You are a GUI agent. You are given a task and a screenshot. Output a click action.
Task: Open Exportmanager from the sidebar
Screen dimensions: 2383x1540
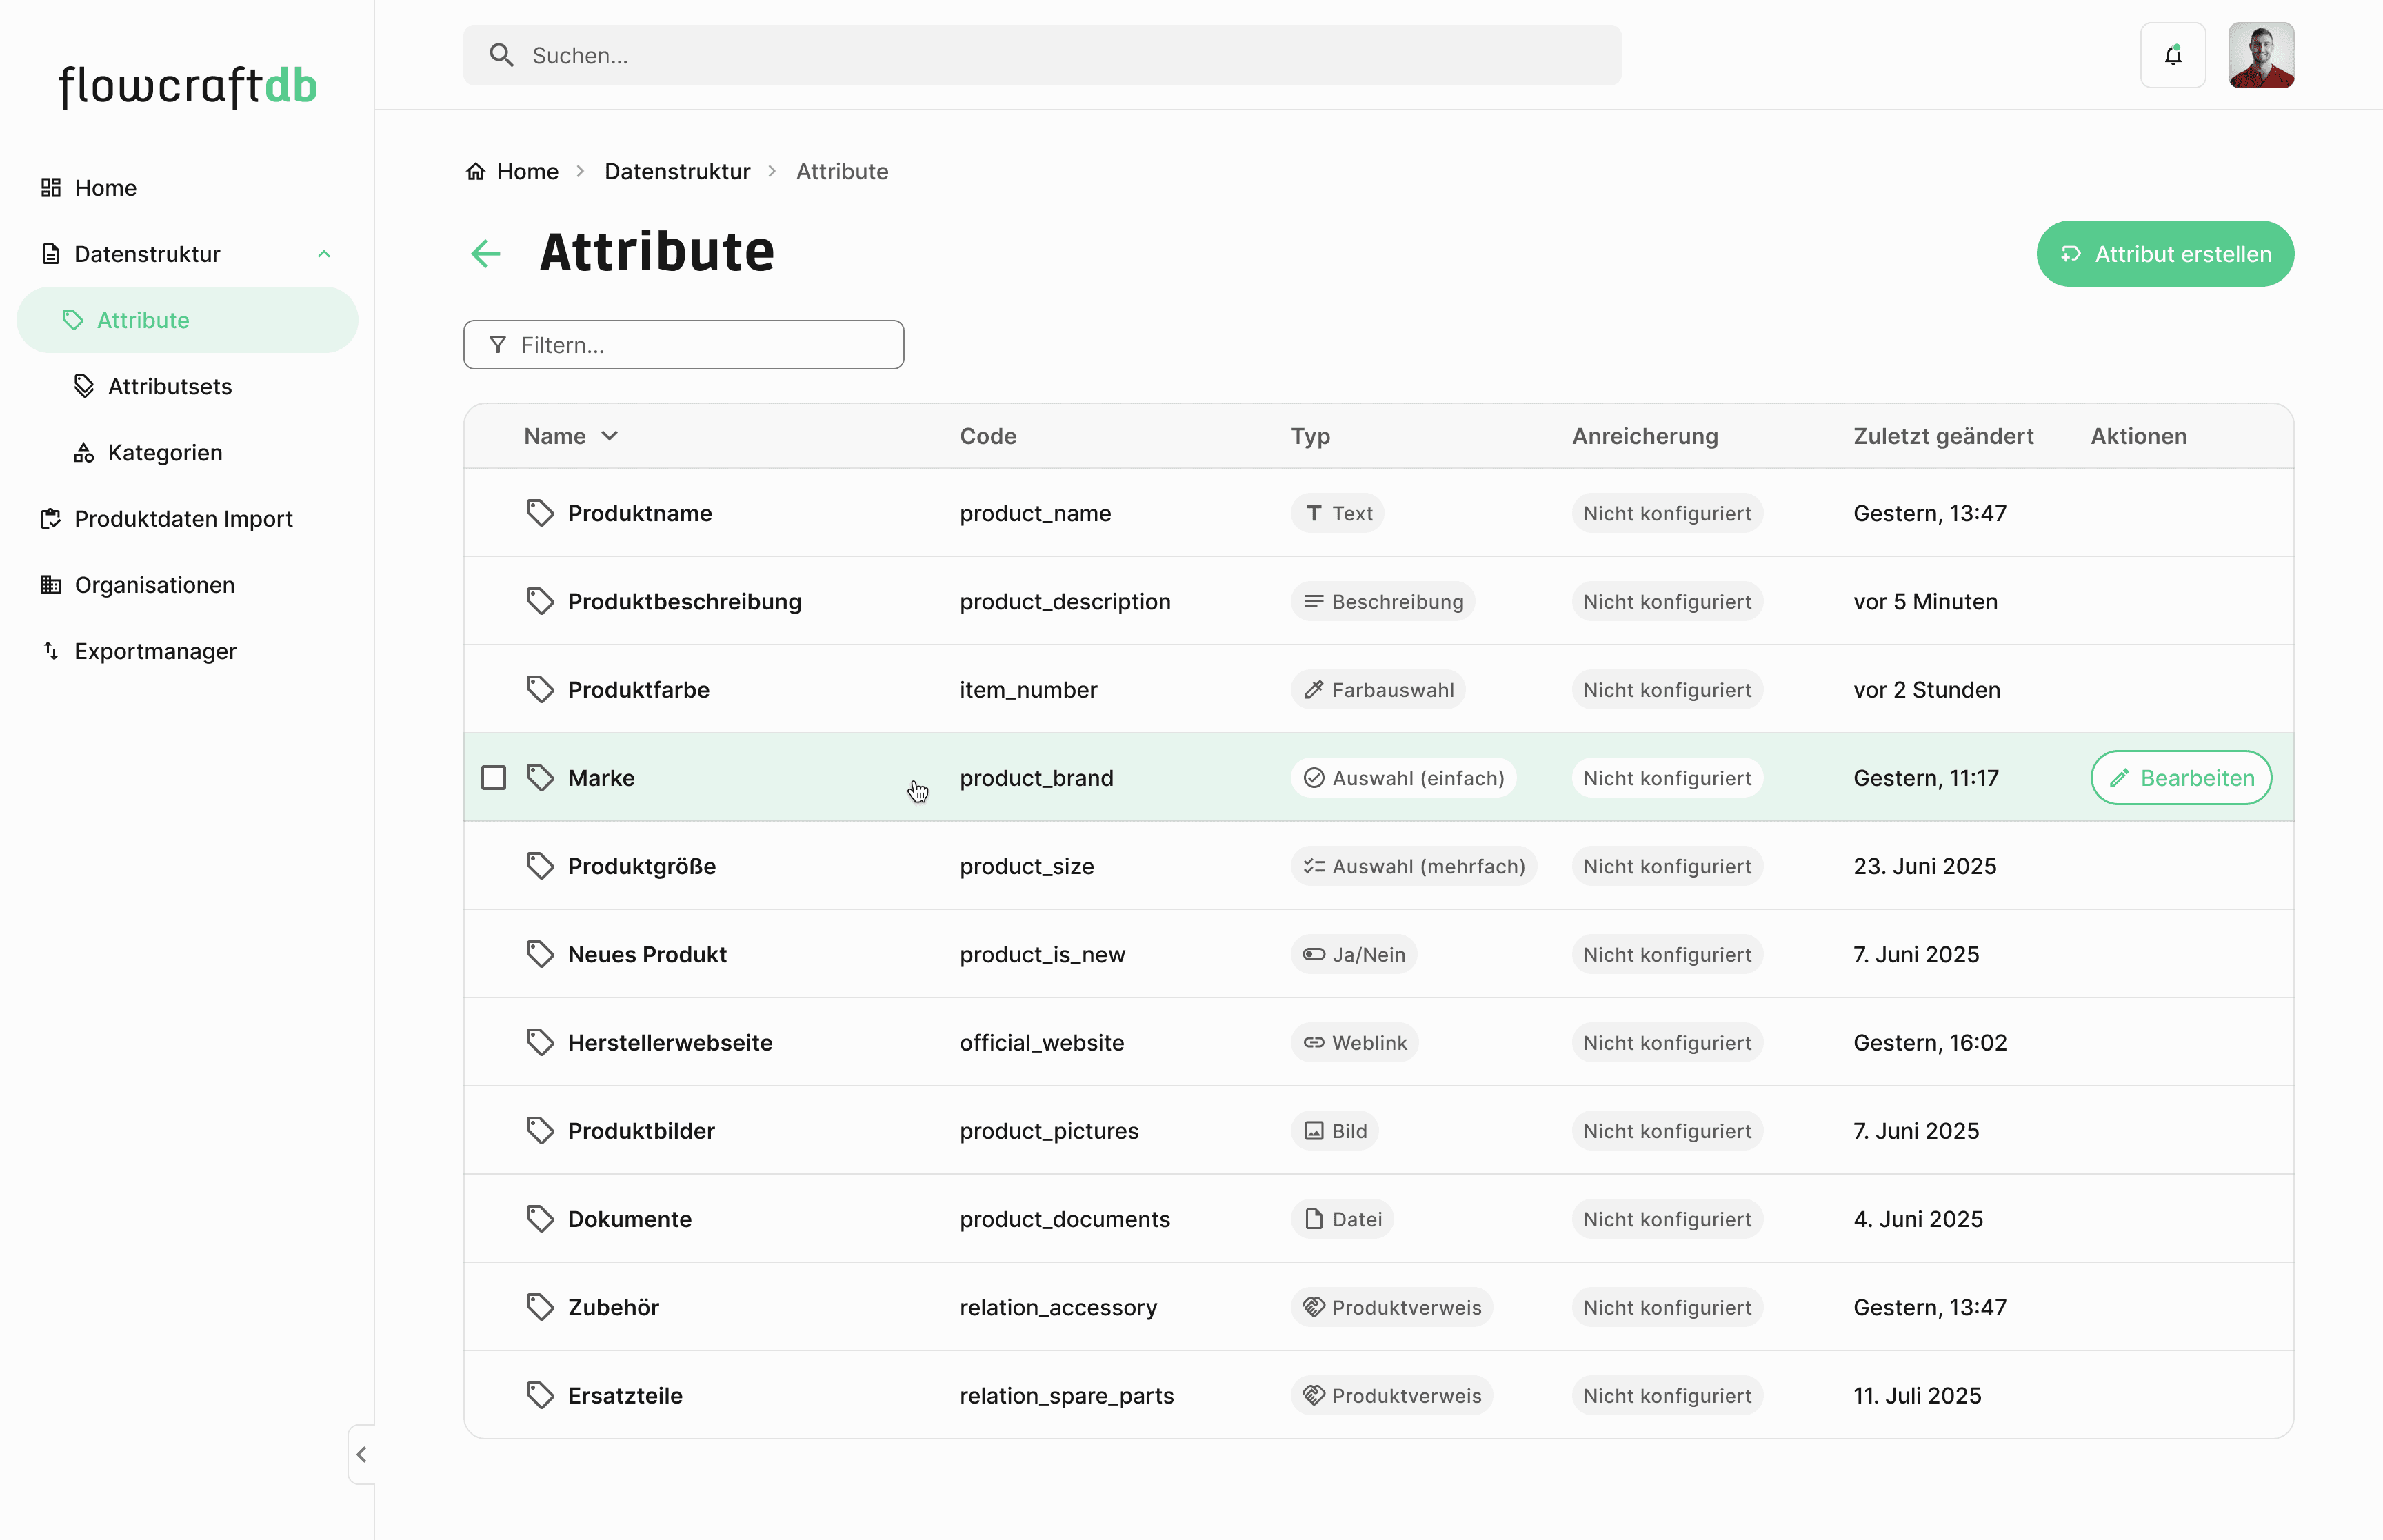[155, 651]
